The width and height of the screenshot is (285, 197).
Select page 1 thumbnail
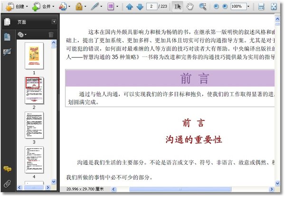pyautogui.click(x=34, y=55)
